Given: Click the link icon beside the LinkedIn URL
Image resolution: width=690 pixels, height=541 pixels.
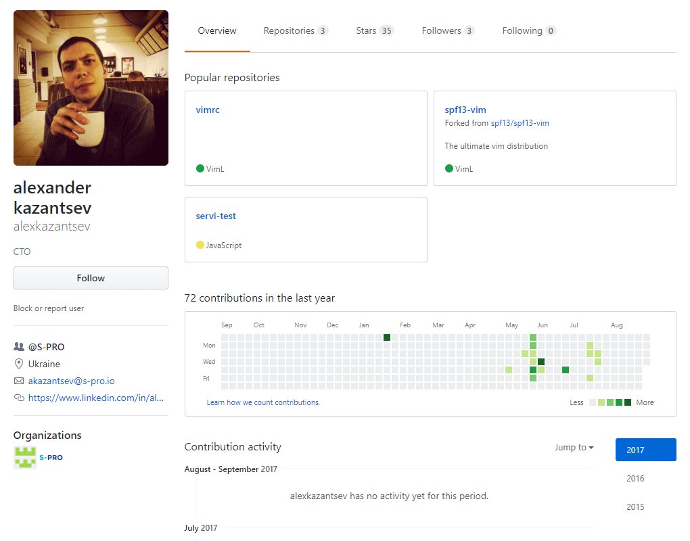Looking at the screenshot, I should pyautogui.click(x=19, y=398).
